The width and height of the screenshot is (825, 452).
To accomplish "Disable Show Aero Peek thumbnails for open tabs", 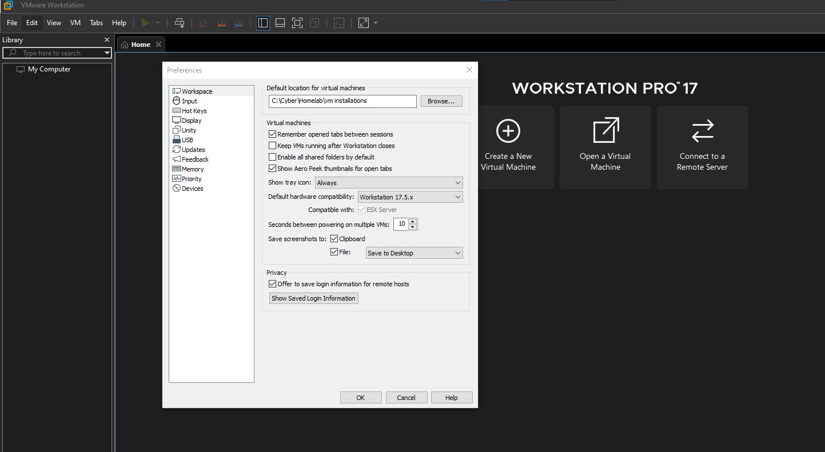I will coord(272,168).
